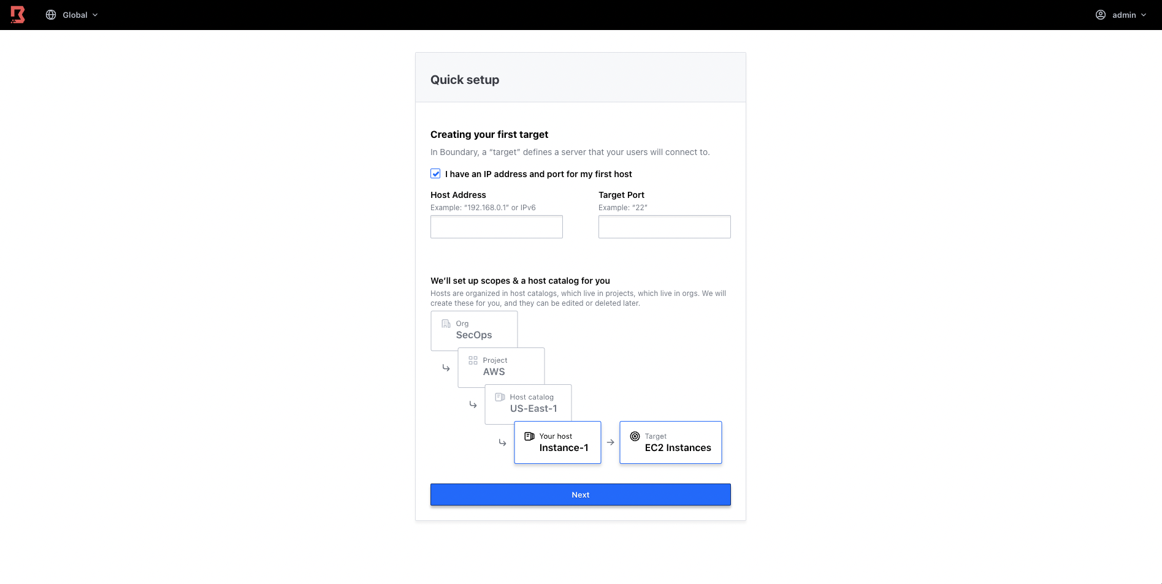This screenshot has height=584, width=1162.
Task: Click the arrow between Instance-1 and EC2 Instances
Action: [x=611, y=442]
